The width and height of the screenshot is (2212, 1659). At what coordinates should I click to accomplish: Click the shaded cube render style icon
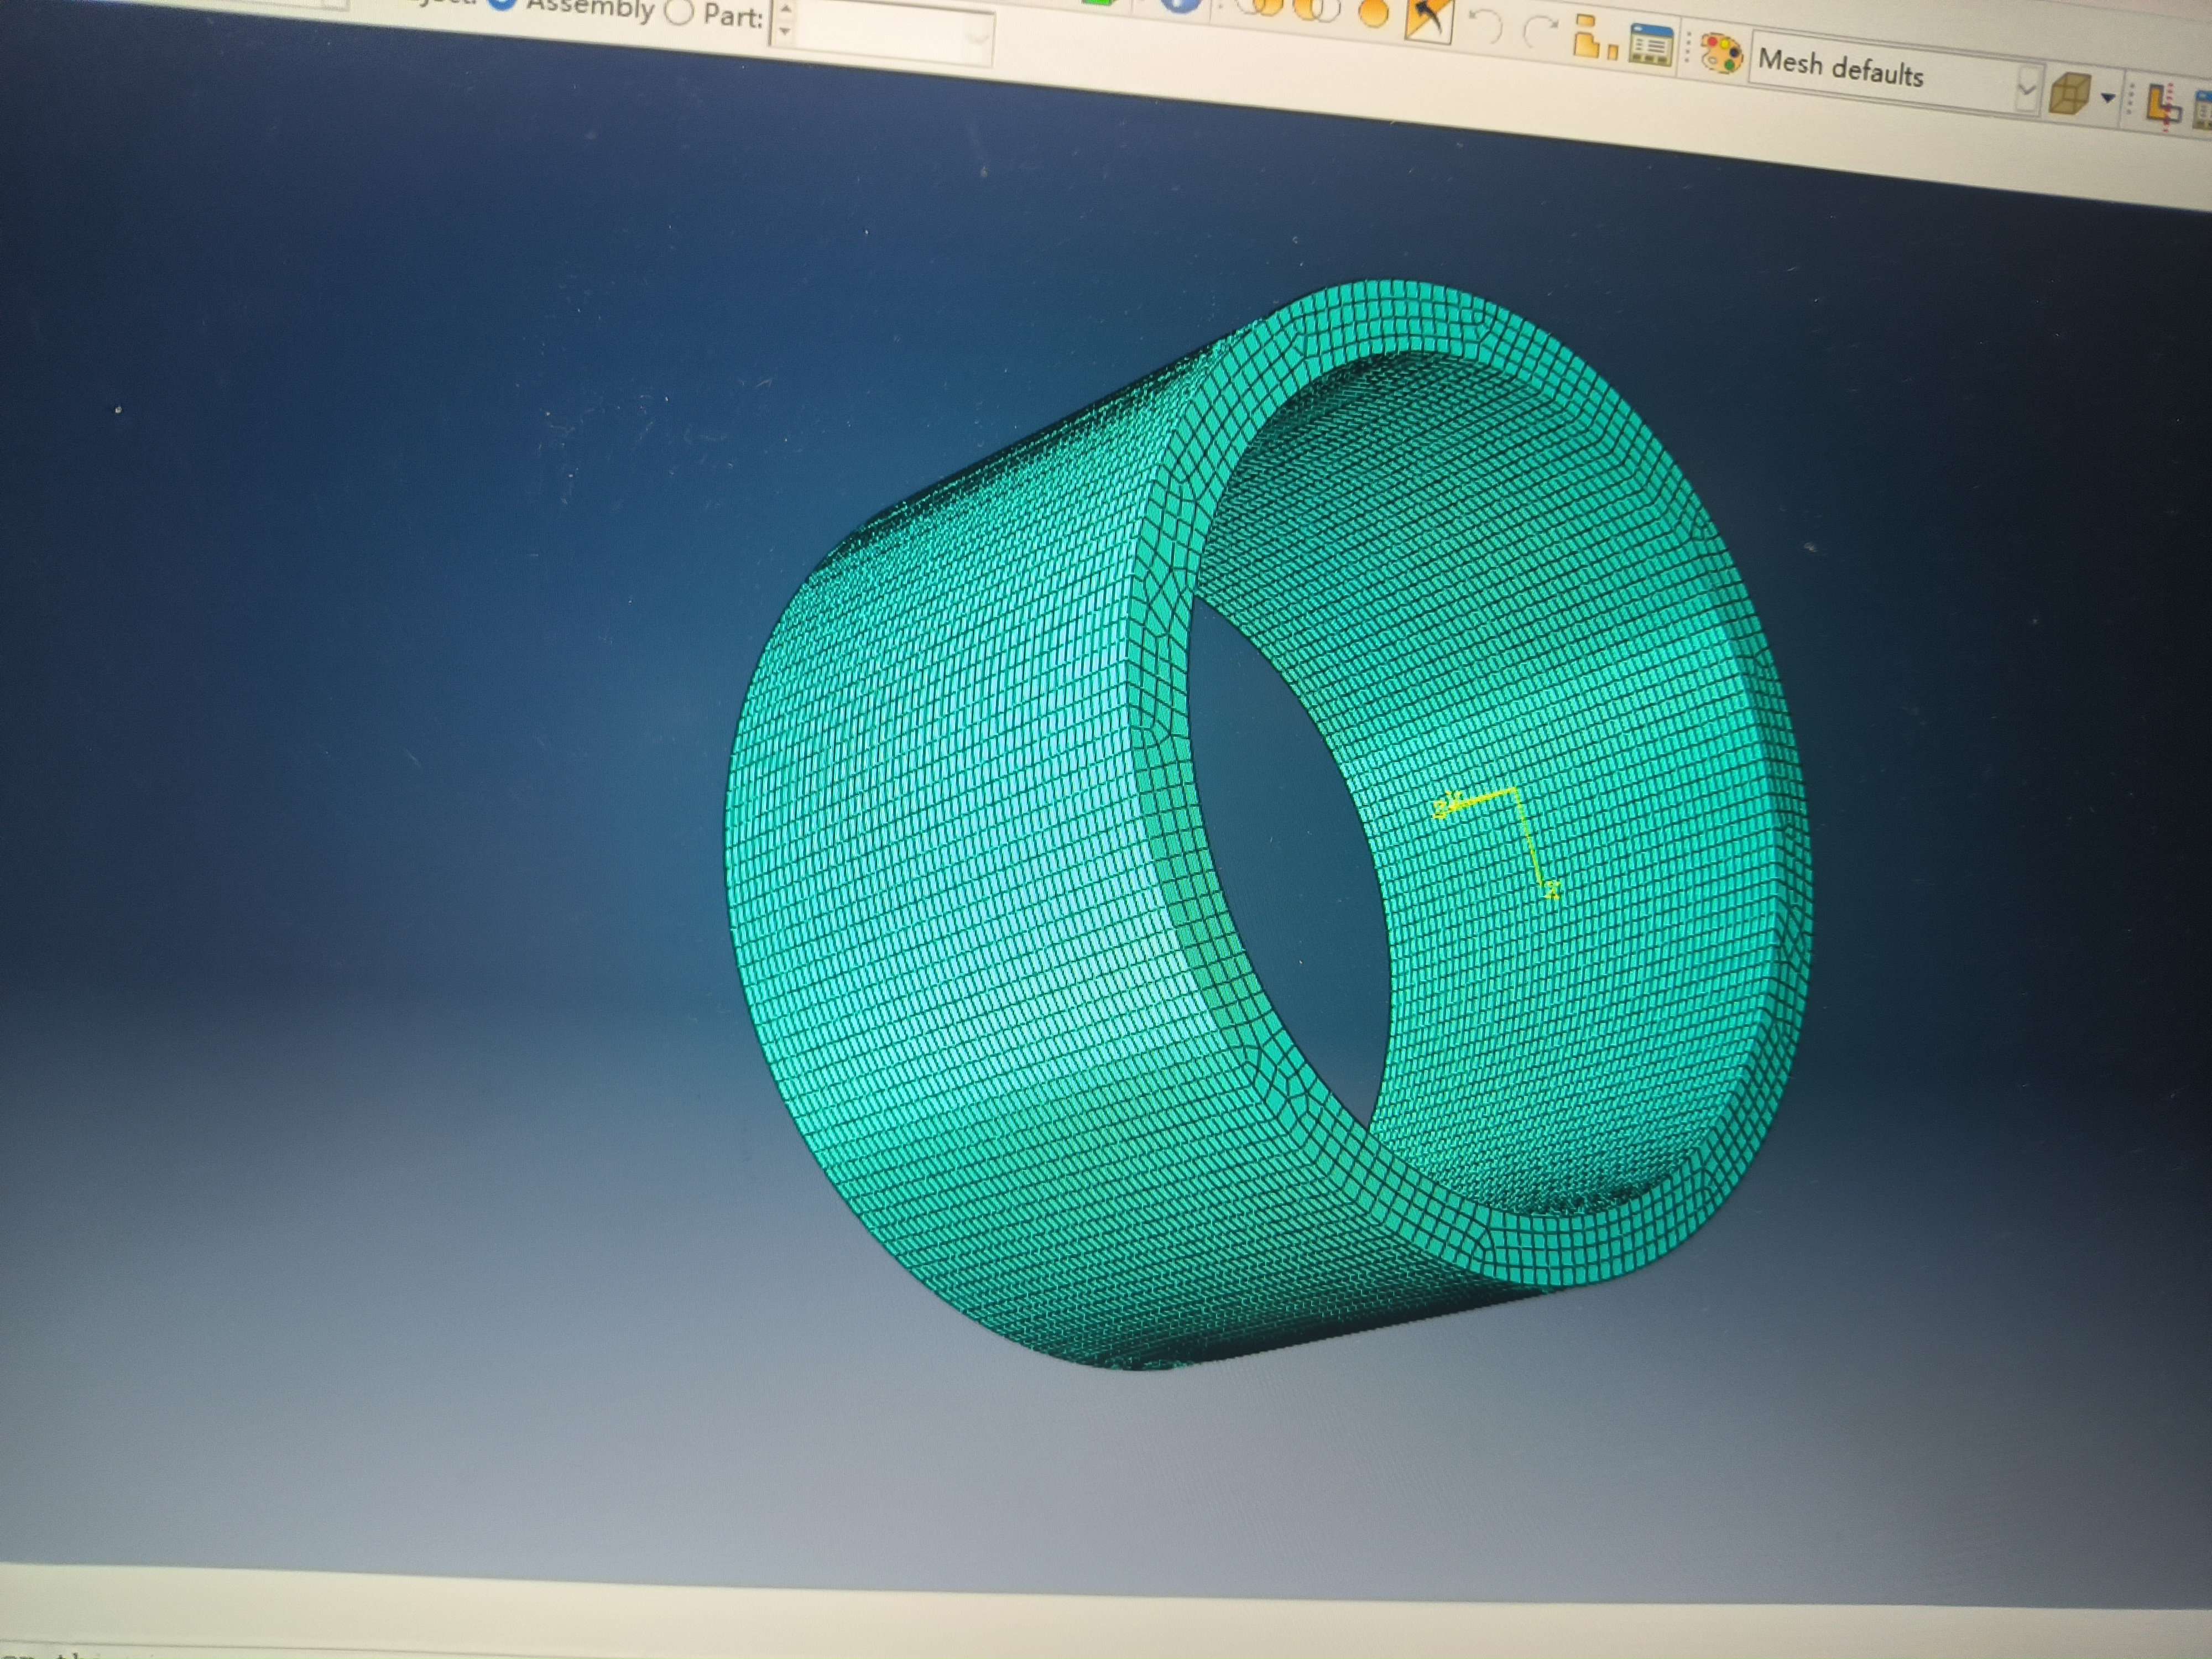coord(2070,94)
